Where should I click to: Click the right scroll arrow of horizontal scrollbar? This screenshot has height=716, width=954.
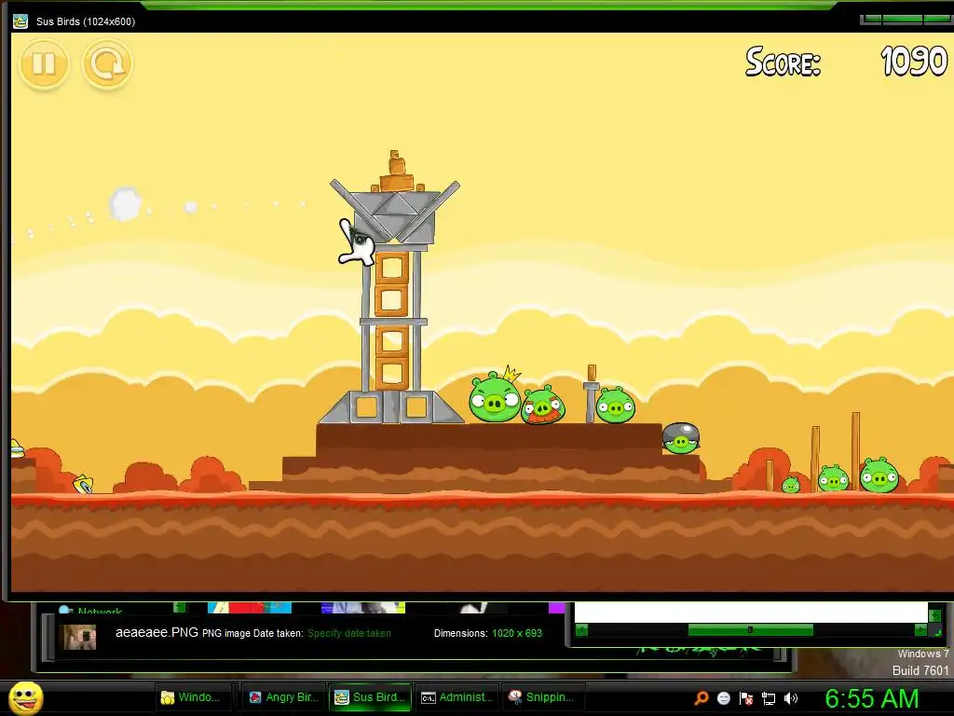tap(920, 630)
